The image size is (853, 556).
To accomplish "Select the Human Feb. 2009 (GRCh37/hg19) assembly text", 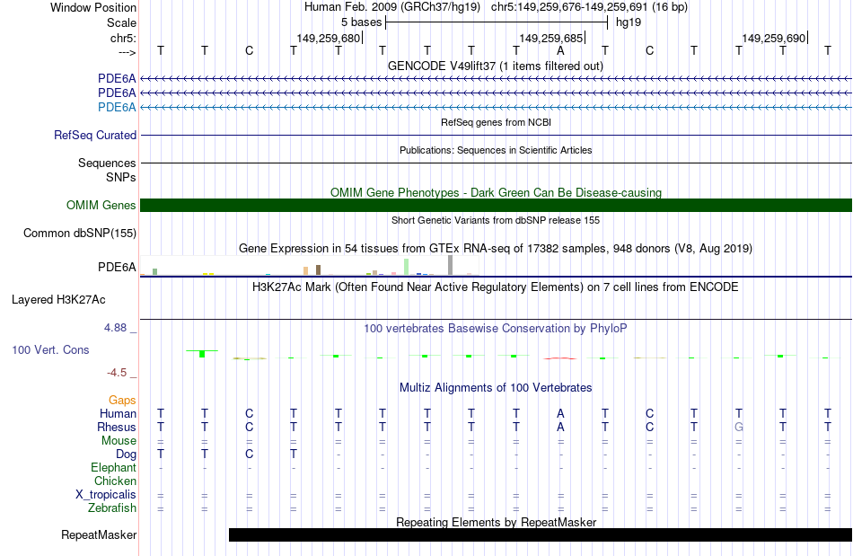I will point(392,7).
